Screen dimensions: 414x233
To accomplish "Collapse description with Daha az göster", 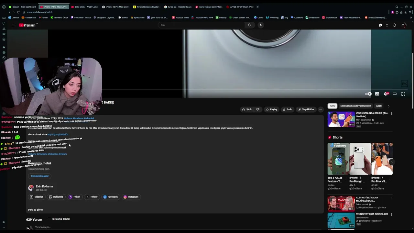I will click(x=36, y=210).
